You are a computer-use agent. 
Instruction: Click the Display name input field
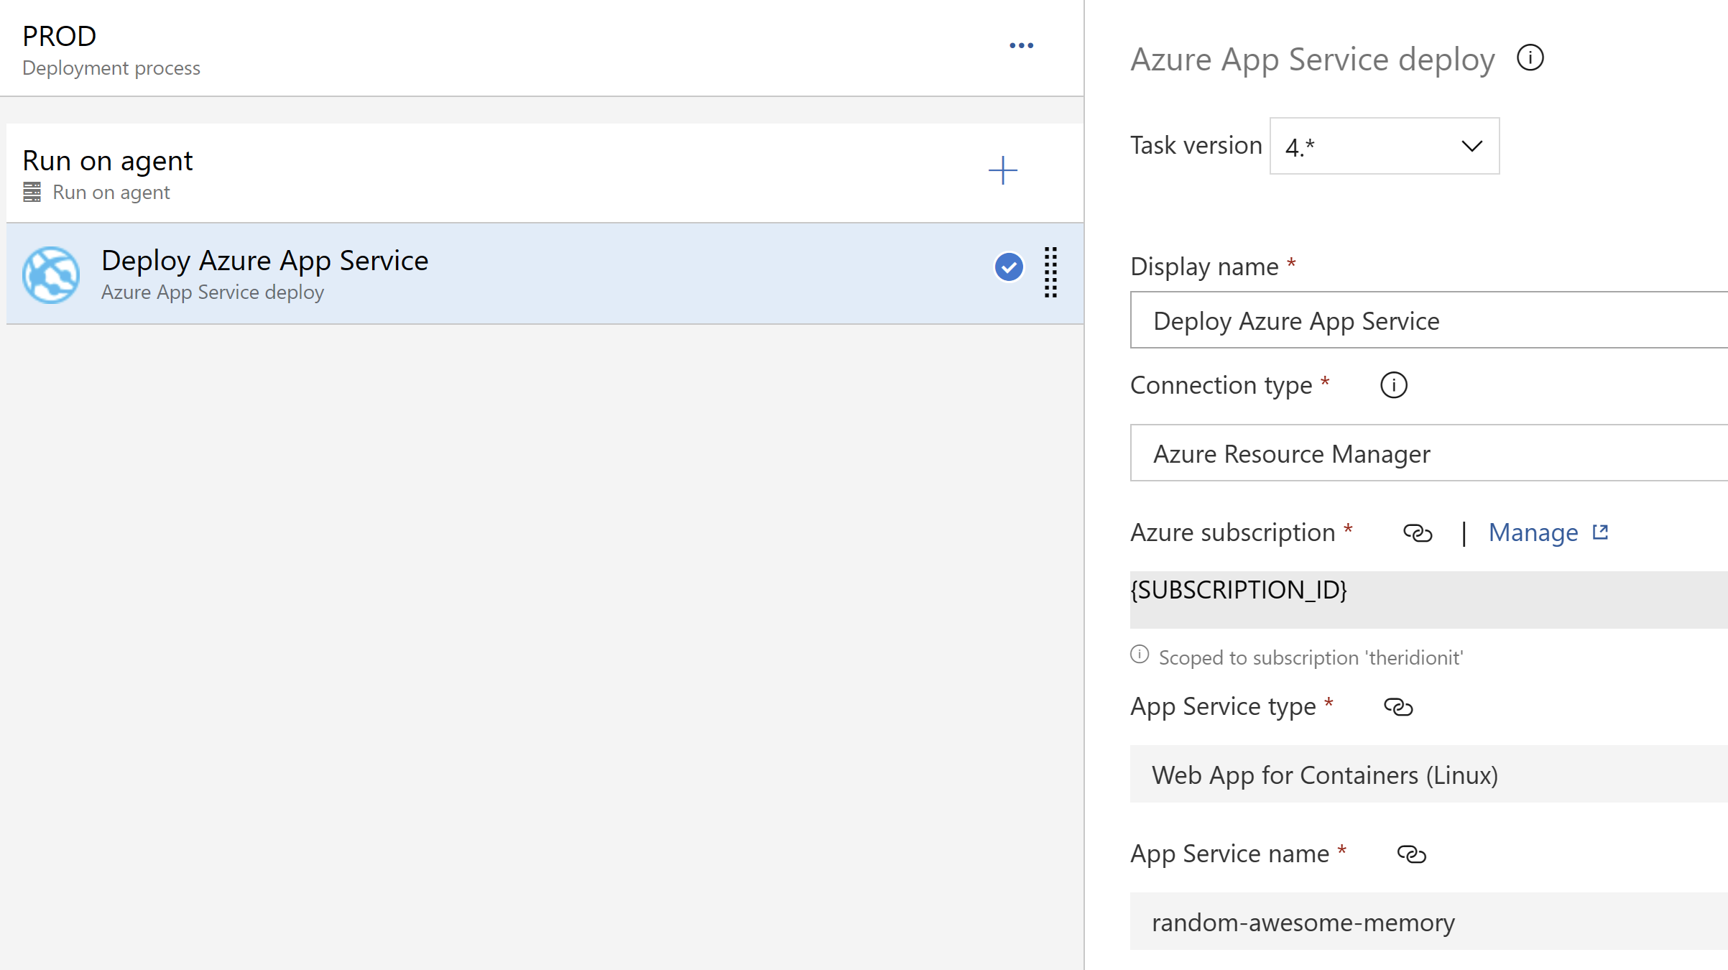pyautogui.click(x=1428, y=320)
